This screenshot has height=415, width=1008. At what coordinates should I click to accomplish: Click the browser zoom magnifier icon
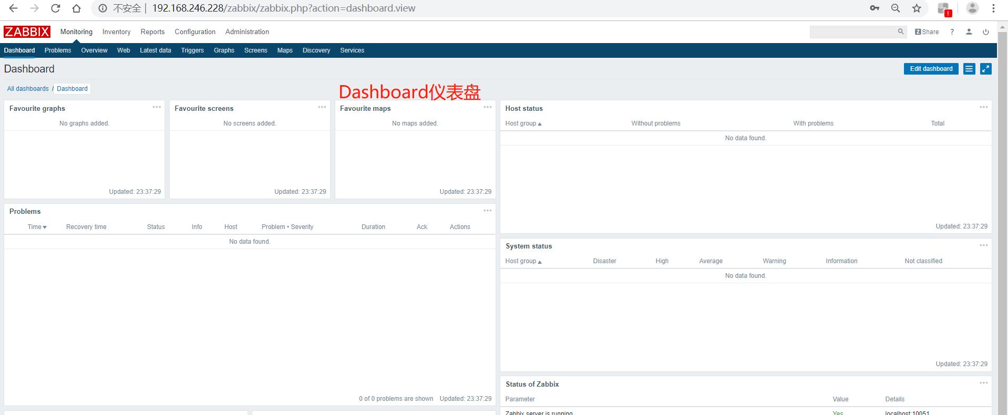pos(896,8)
